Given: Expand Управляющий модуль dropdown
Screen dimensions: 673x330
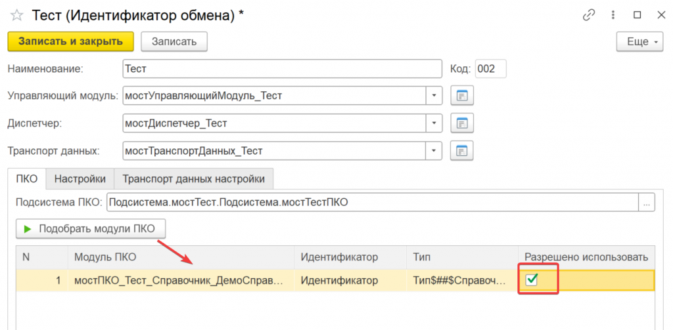Looking at the screenshot, I should [434, 96].
